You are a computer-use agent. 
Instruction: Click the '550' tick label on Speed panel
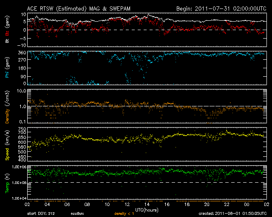pos(22,147)
